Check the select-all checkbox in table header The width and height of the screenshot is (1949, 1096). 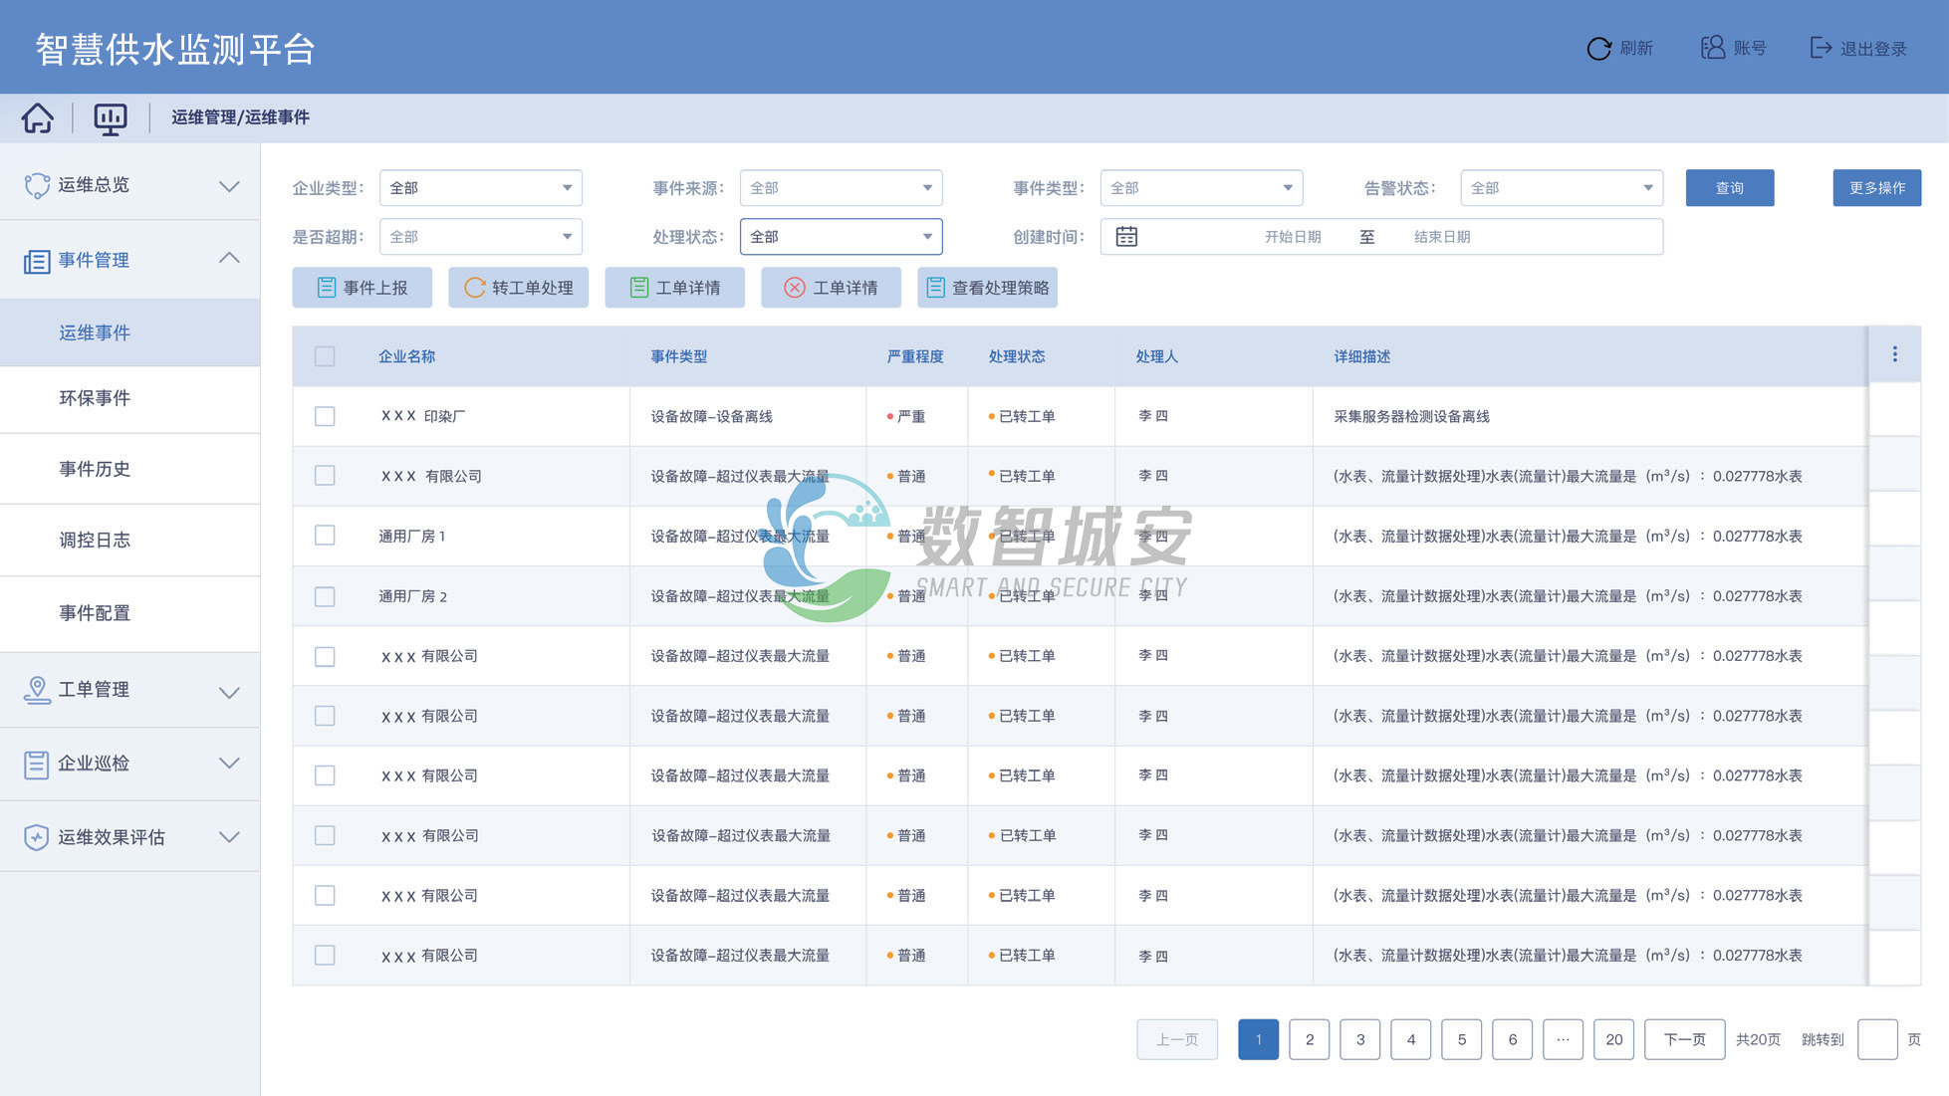click(325, 356)
